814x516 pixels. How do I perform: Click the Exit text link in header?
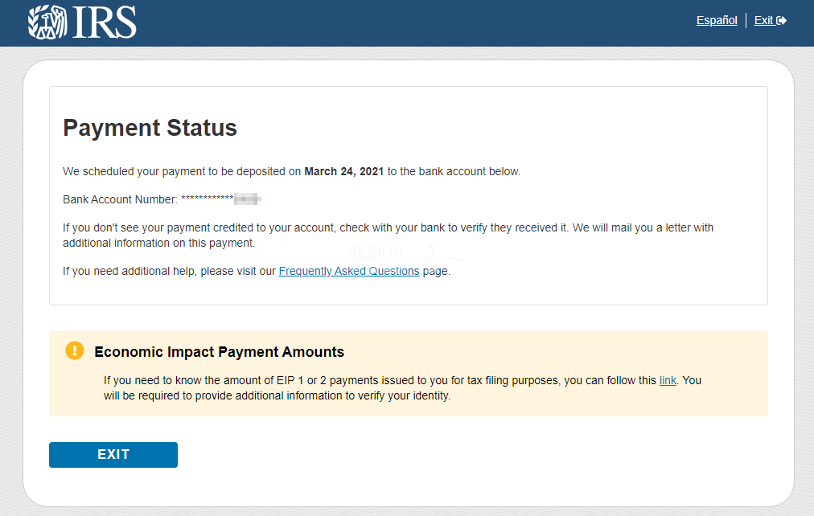(x=763, y=21)
